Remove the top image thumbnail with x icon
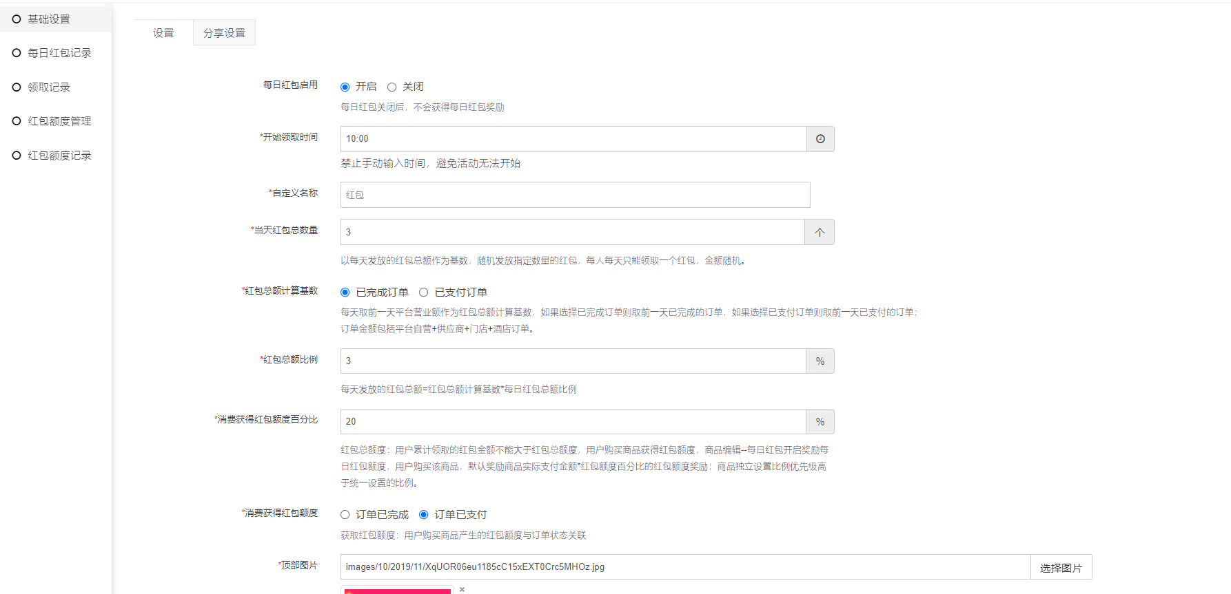This screenshot has height=594, width=1231. click(x=462, y=589)
